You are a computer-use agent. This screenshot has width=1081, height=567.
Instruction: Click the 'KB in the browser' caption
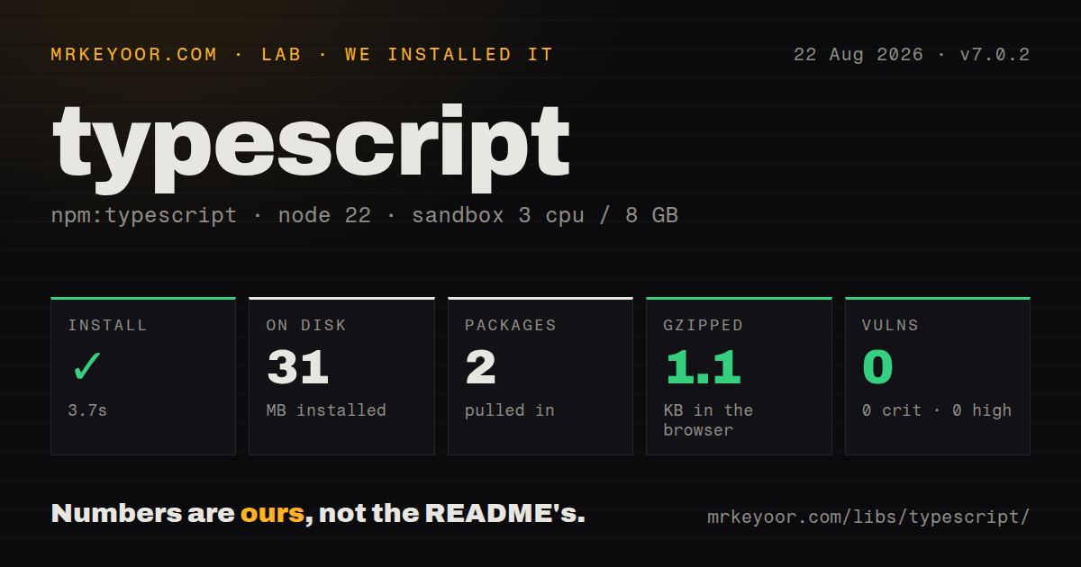click(708, 420)
